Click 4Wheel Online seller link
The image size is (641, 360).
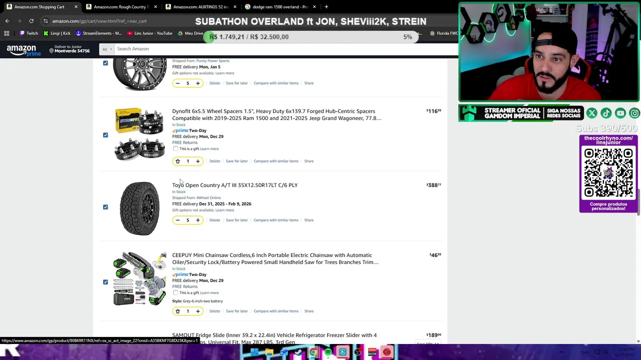coord(208,197)
